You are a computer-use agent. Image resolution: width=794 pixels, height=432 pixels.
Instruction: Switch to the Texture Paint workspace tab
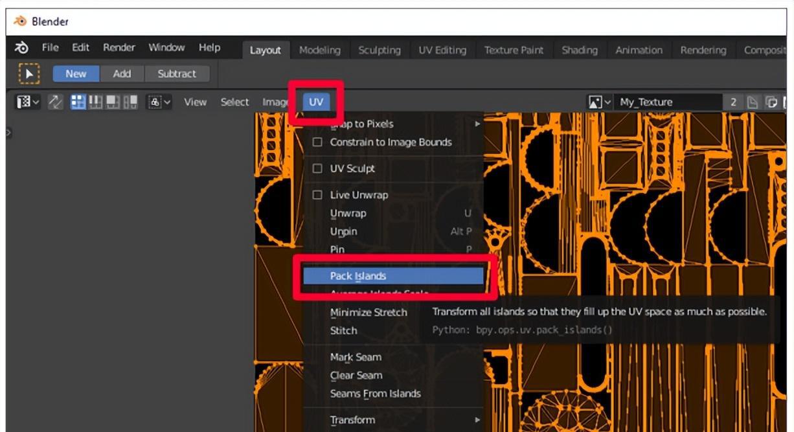click(x=514, y=50)
